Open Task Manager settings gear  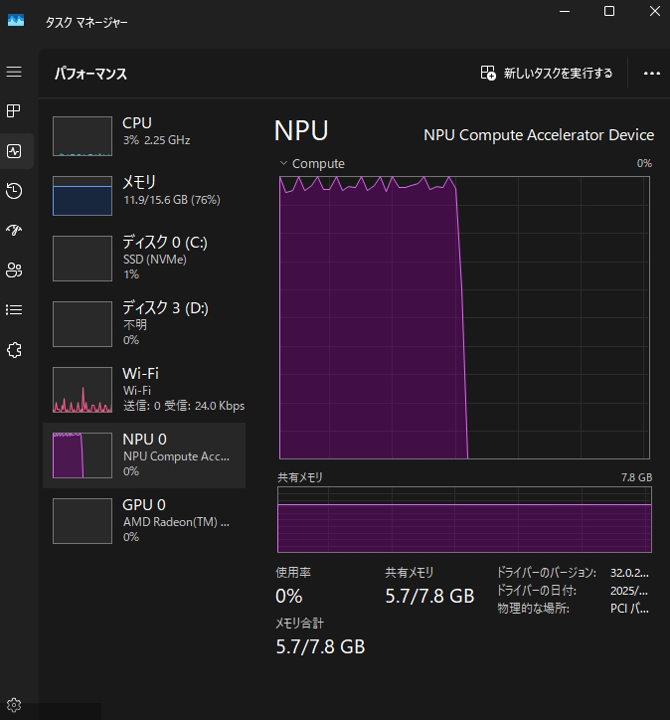tap(14, 705)
